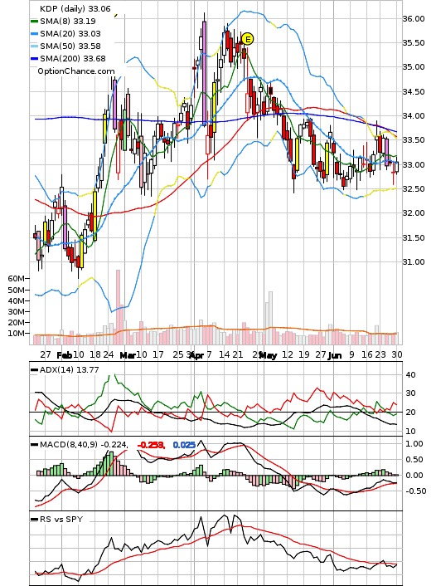Click the SMA(50) legend color swatch
This screenshot has width=436, height=586.
[34, 46]
